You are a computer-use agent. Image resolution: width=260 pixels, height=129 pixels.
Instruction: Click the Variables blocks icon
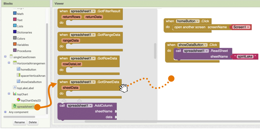pos(15,44)
